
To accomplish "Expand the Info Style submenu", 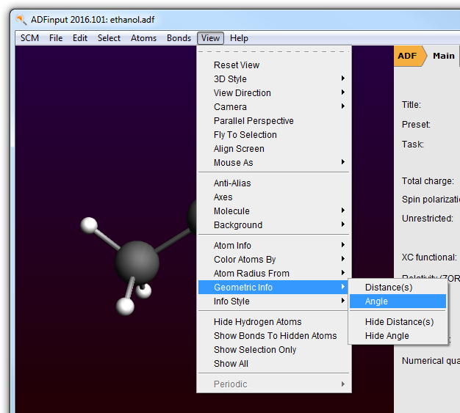I will [x=273, y=301].
